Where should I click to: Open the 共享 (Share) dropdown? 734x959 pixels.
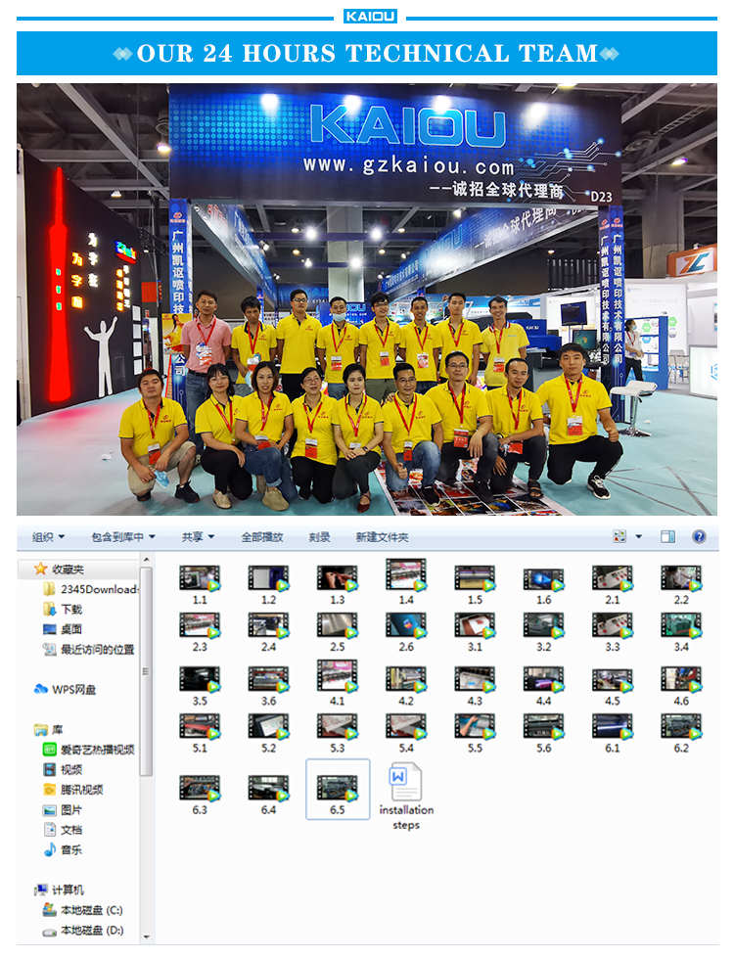click(198, 537)
